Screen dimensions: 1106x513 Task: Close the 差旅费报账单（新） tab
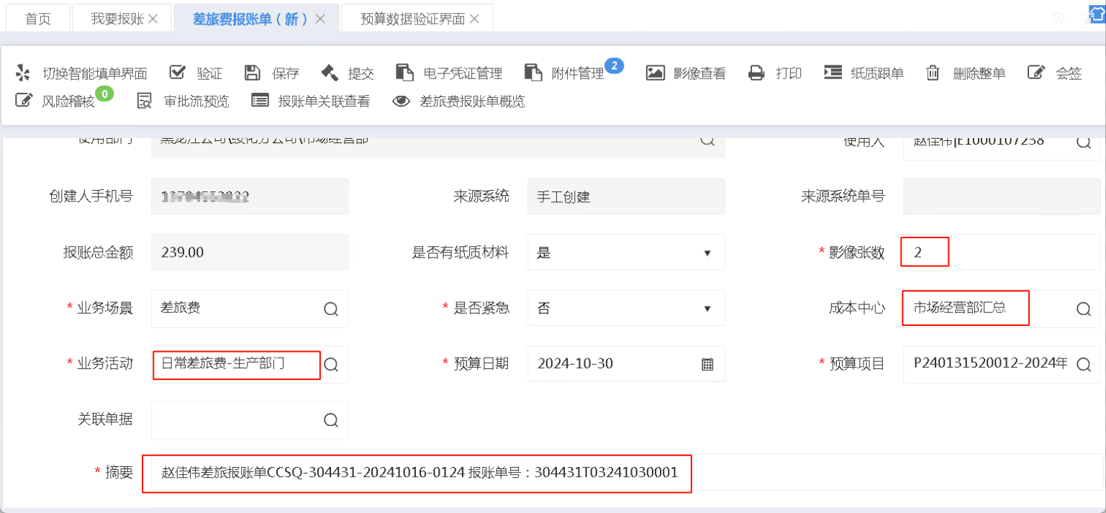[x=320, y=19]
